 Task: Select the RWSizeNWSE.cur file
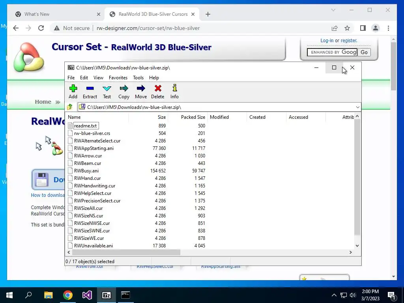tap(92, 223)
